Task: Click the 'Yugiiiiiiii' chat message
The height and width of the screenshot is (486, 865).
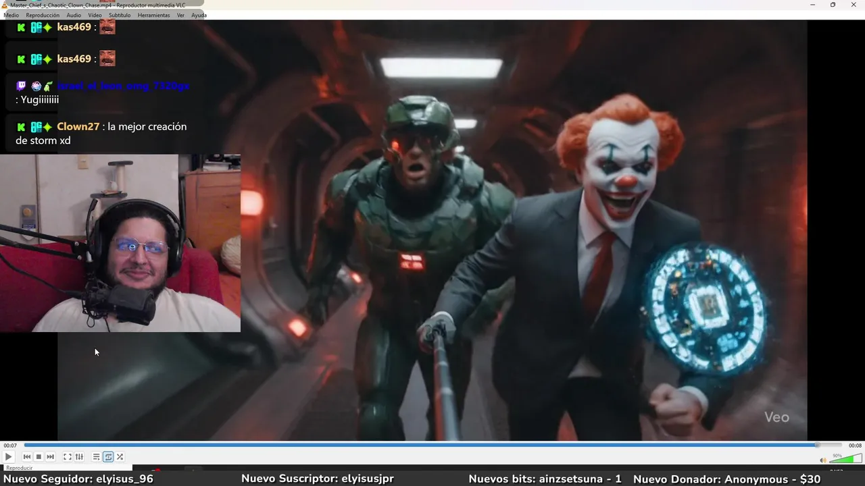Action: (40, 100)
